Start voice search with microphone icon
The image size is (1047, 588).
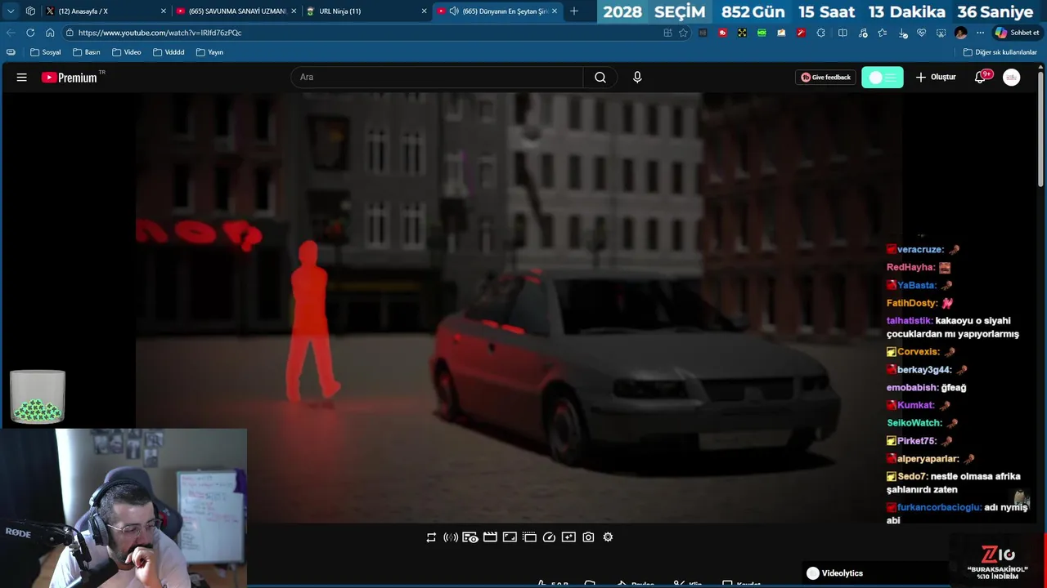[637, 77]
